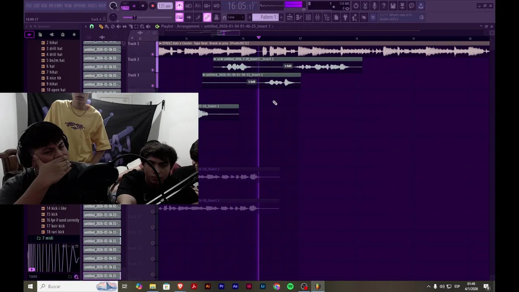Screen dimensions: 519x292
Task: Expand the '7 midi' browser folder
Action: pos(45,238)
